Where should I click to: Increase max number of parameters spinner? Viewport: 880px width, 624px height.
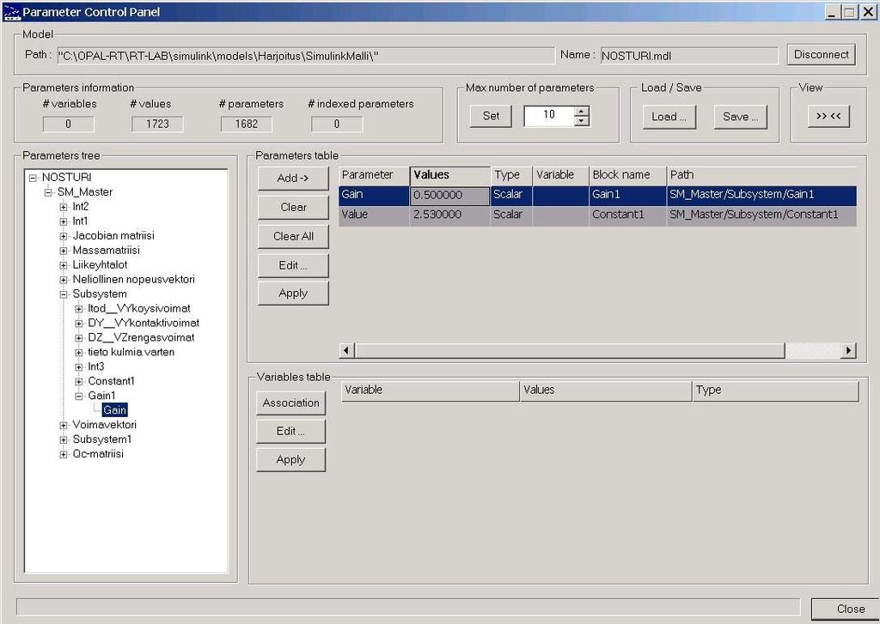[582, 111]
